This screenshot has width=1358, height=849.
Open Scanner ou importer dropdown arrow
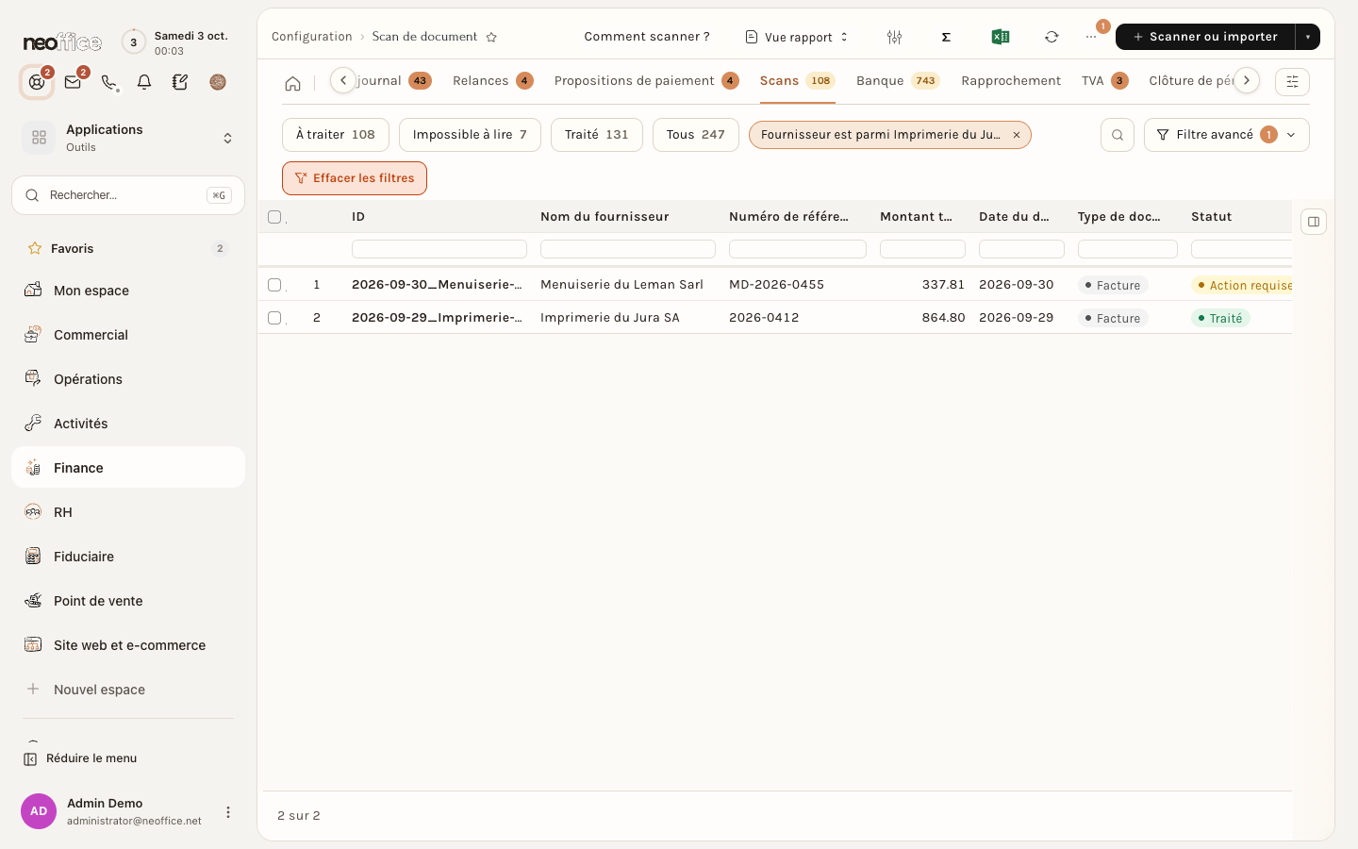[x=1308, y=37]
